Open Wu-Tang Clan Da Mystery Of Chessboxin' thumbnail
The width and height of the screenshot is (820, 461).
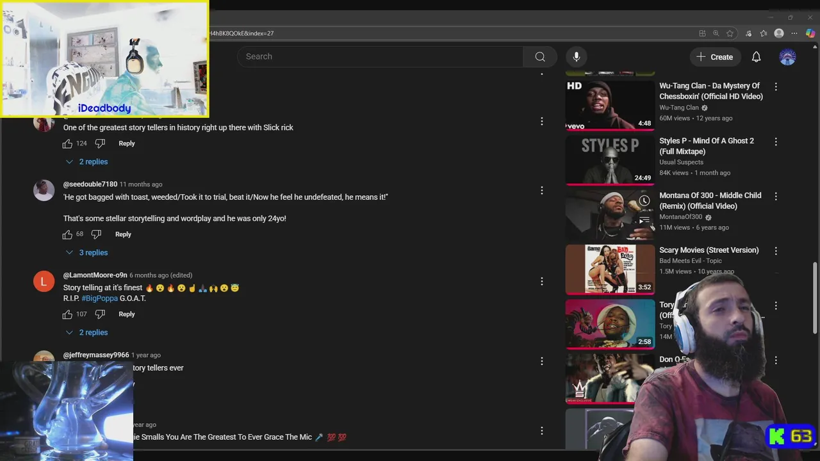point(610,105)
